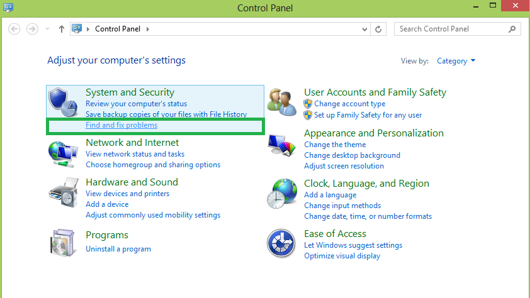Go back with the Back arrow button

click(14, 29)
